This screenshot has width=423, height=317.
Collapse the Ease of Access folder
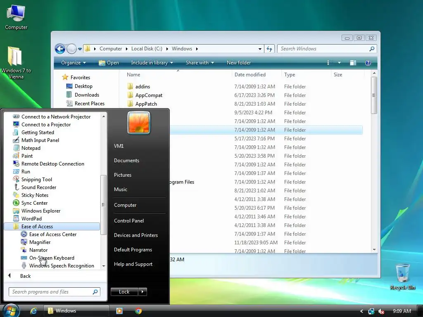tap(52, 227)
